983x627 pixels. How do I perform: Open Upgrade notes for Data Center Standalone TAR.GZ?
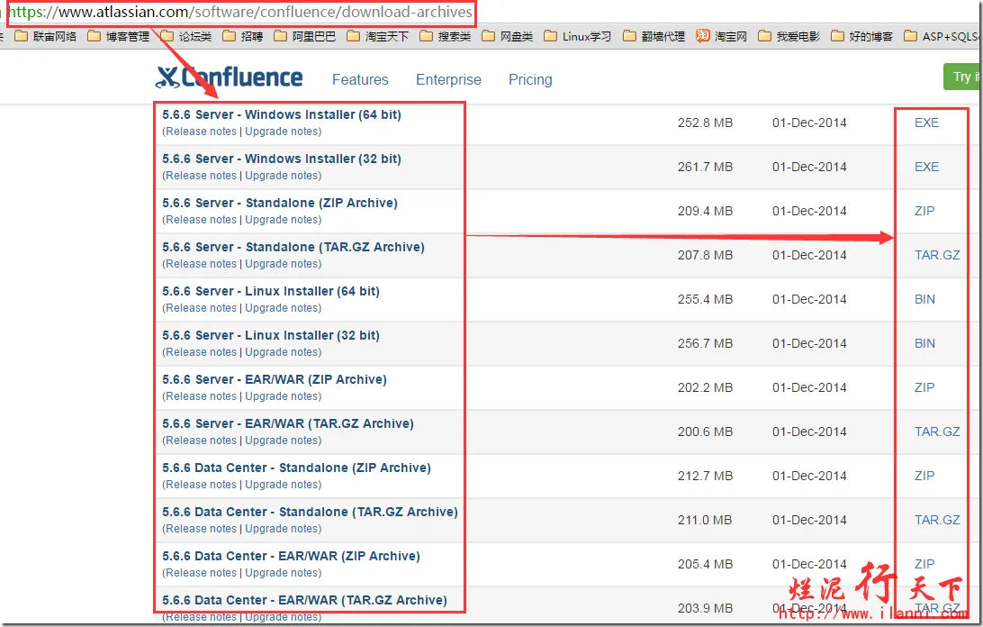[x=282, y=529]
